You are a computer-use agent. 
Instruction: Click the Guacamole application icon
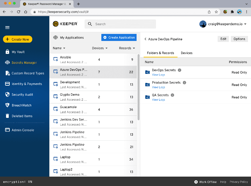point(56,109)
